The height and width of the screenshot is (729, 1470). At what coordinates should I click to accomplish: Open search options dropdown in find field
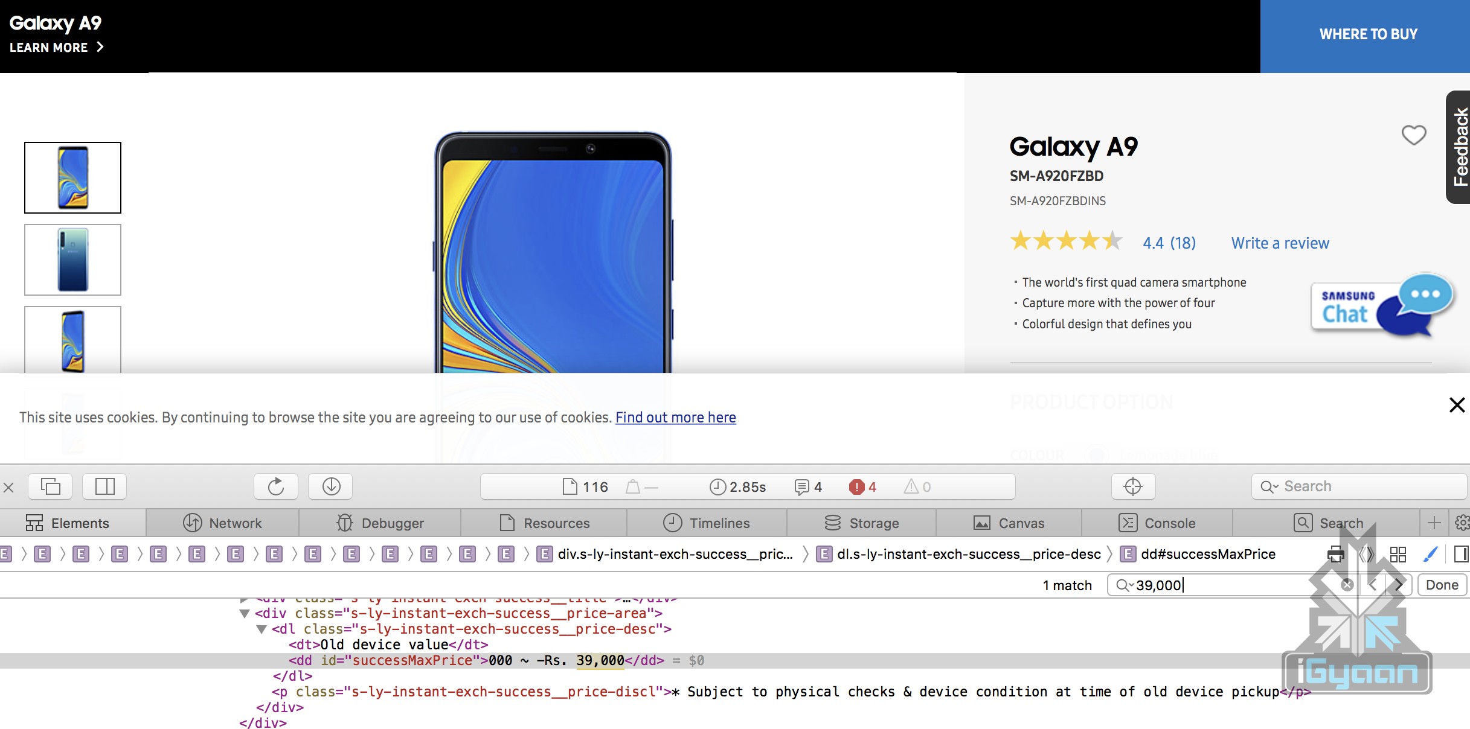pos(1125,585)
